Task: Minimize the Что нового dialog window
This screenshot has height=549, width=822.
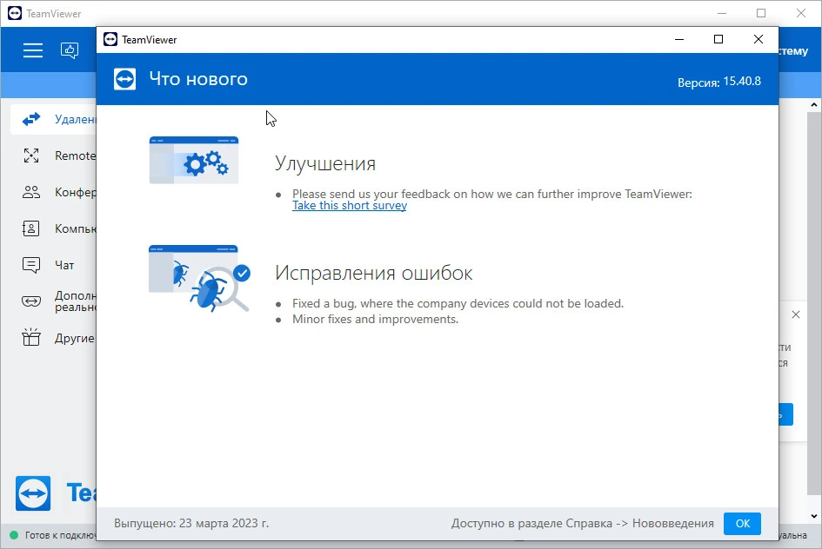Action: point(678,39)
